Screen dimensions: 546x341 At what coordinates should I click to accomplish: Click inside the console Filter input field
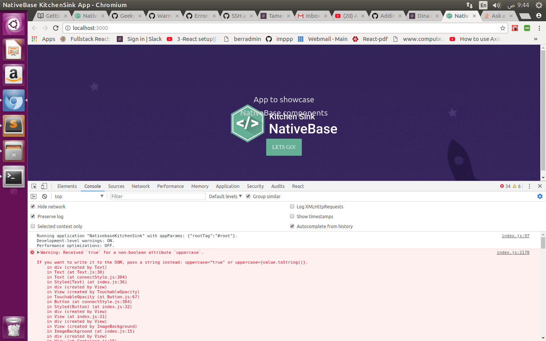click(157, 196)
